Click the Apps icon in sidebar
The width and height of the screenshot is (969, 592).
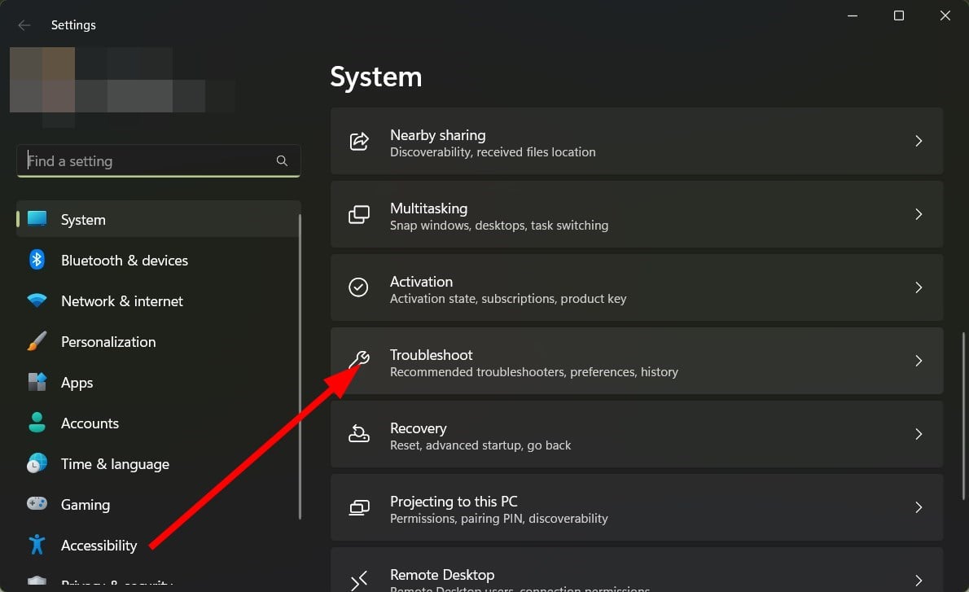[37, 382]
